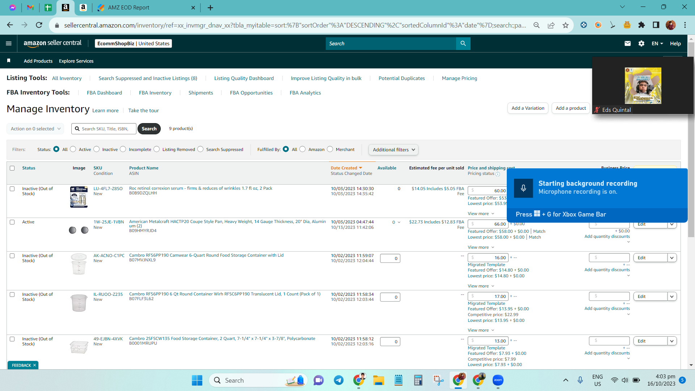This screenshot has width=695, height=391.
Task: Open the browser extensions puzzle icon
Action: pos(641,25)
